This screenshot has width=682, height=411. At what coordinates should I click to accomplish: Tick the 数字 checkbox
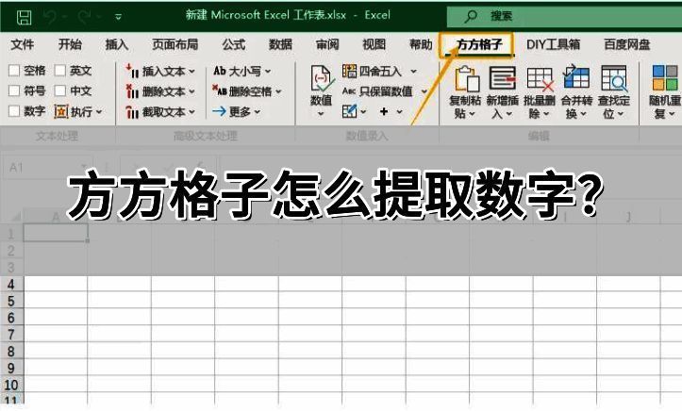click(14, 111)
